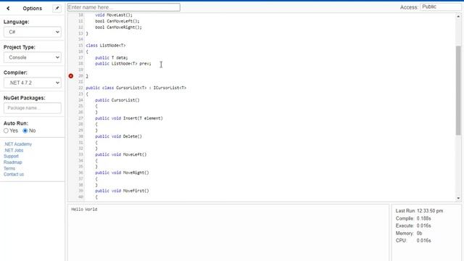
Task: Click the Execute 0.016s statistic
Action: pos(413,225)
